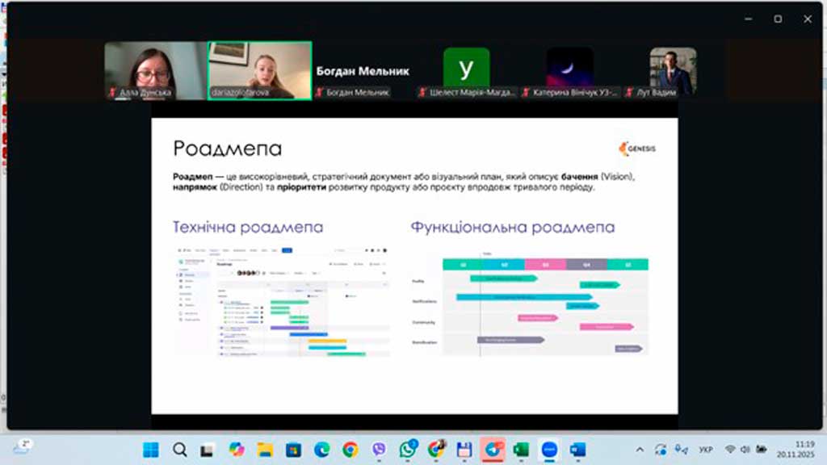Select Алла Дунська's video thumbnail
This screenshot has height=465, width=827.
(x=156, y=70)
